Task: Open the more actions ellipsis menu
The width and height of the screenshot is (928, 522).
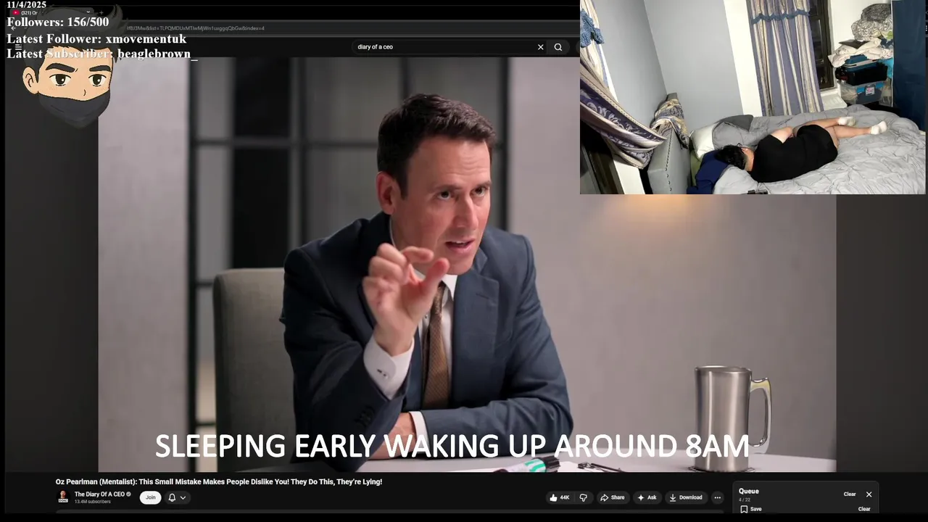Action: pos(717,497)
